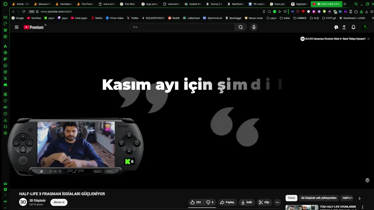Open the MyAnimeList bookmark
The width and height of the screenshot is (374, 210).
pos(212,18)
